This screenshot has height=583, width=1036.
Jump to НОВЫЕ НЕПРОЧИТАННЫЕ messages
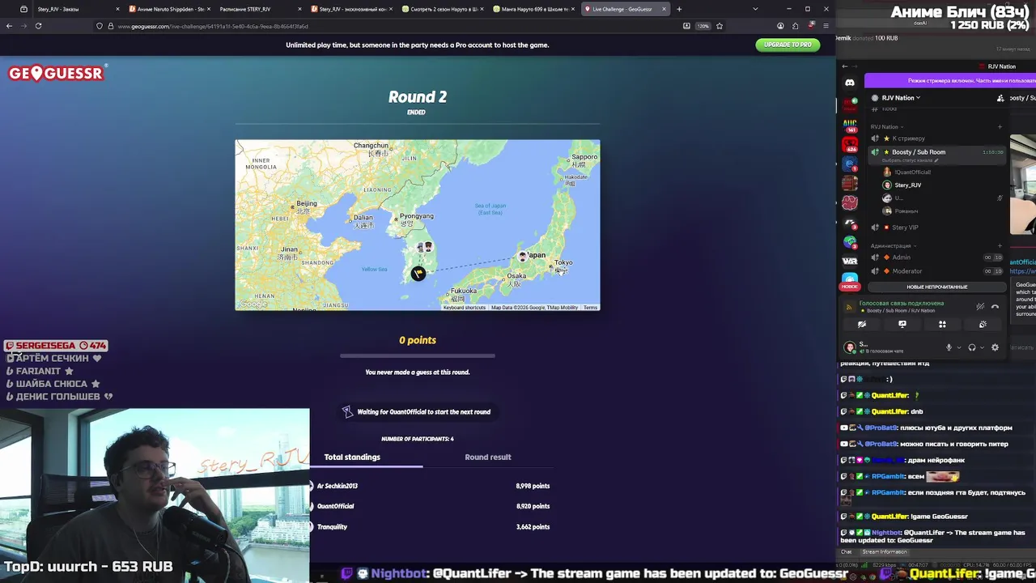pos(936,287)
